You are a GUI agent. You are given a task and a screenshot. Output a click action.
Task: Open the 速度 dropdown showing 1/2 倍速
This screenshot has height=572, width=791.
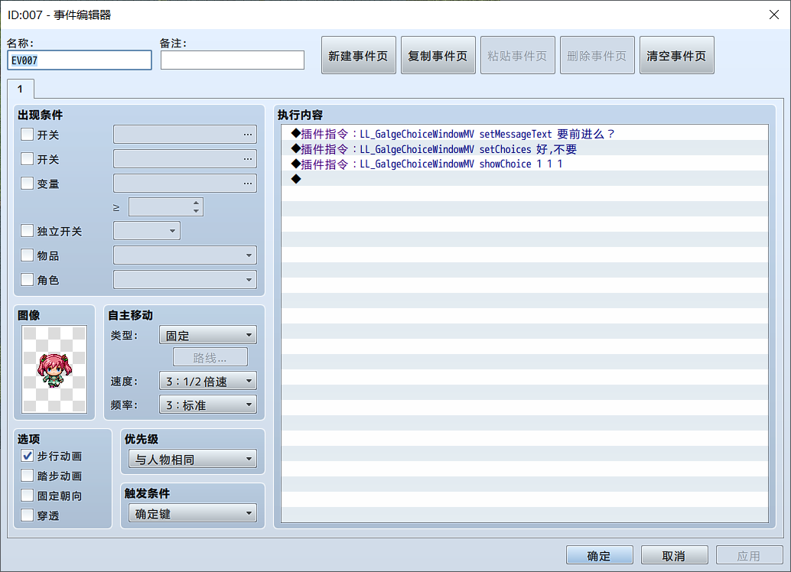coord(208,381)
